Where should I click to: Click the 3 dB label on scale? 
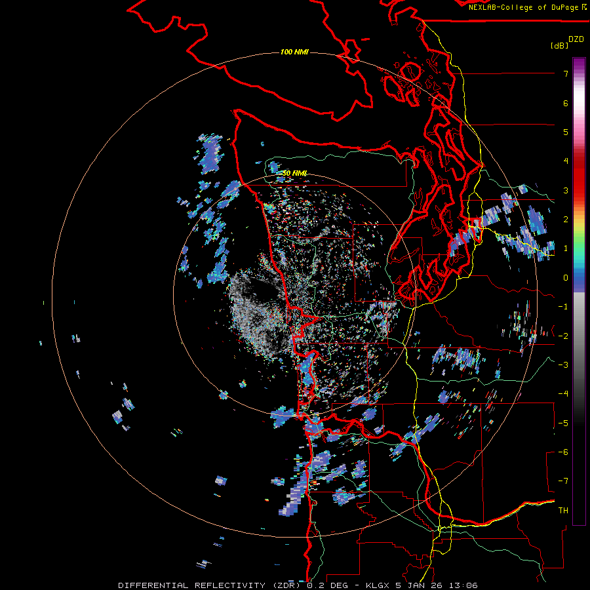566,190
